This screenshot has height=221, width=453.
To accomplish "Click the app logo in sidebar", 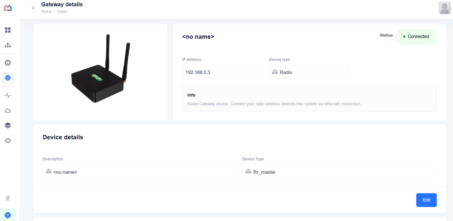I will 8,8.
